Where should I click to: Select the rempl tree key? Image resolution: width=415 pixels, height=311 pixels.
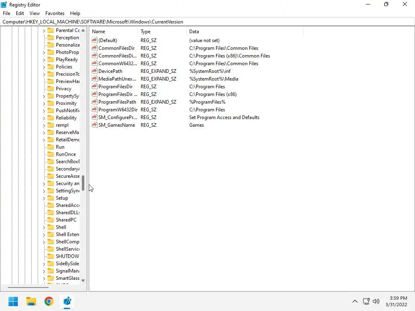click(62, 125)
